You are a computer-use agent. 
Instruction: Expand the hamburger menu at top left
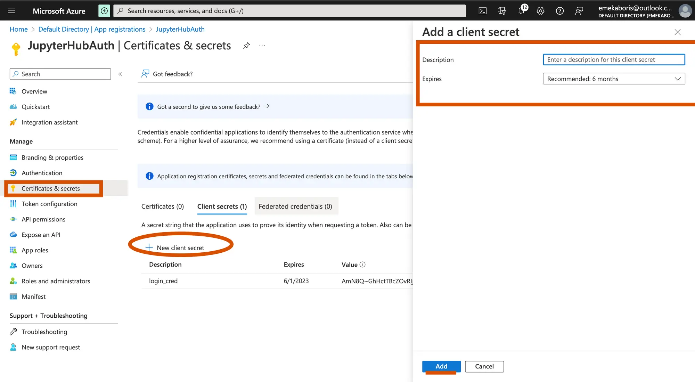tap(13, 10)
